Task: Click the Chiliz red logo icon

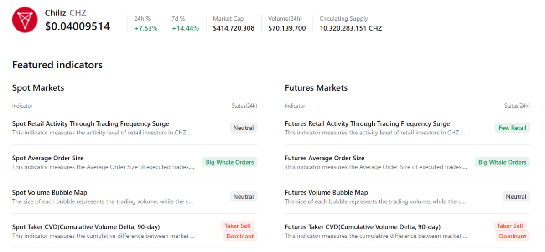Action: (25, 20)
